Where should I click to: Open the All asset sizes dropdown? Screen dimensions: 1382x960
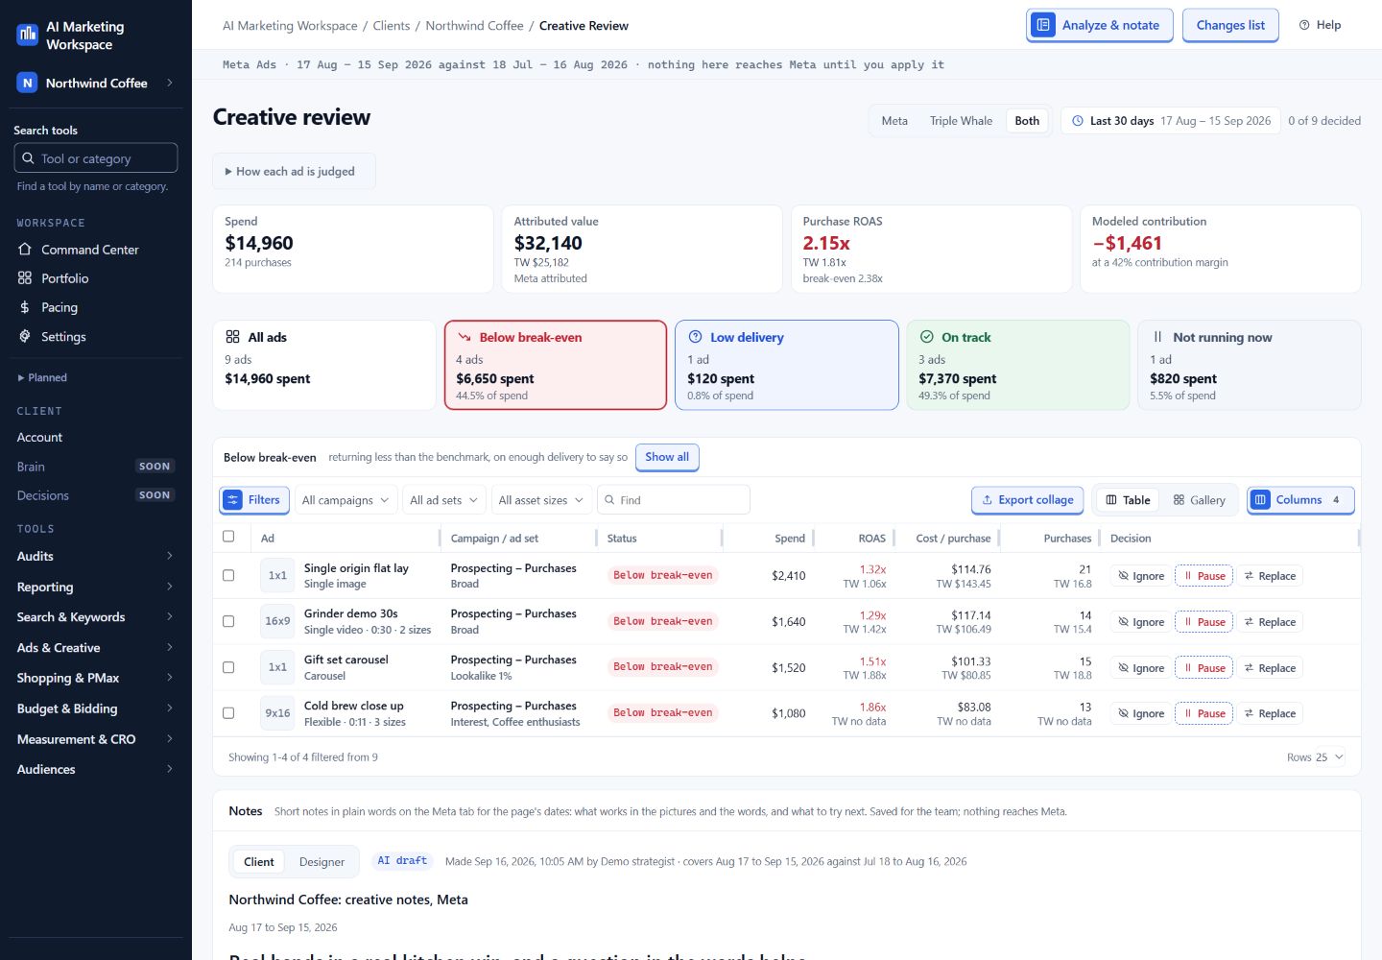541,500
